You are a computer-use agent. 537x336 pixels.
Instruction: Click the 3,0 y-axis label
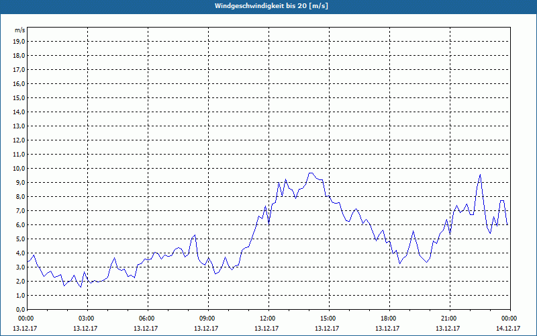(x=20, y=267)
